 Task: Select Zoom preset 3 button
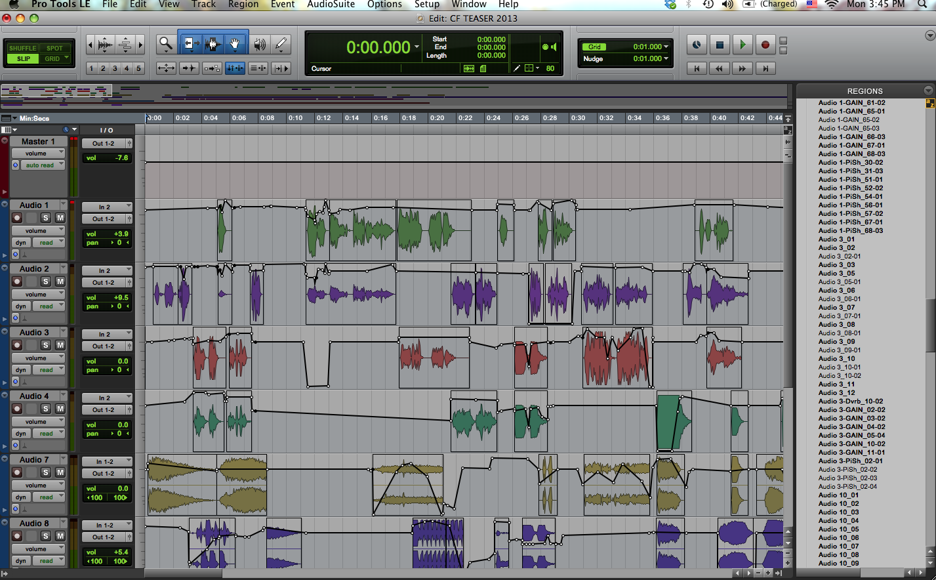click(x=115, y=68)
